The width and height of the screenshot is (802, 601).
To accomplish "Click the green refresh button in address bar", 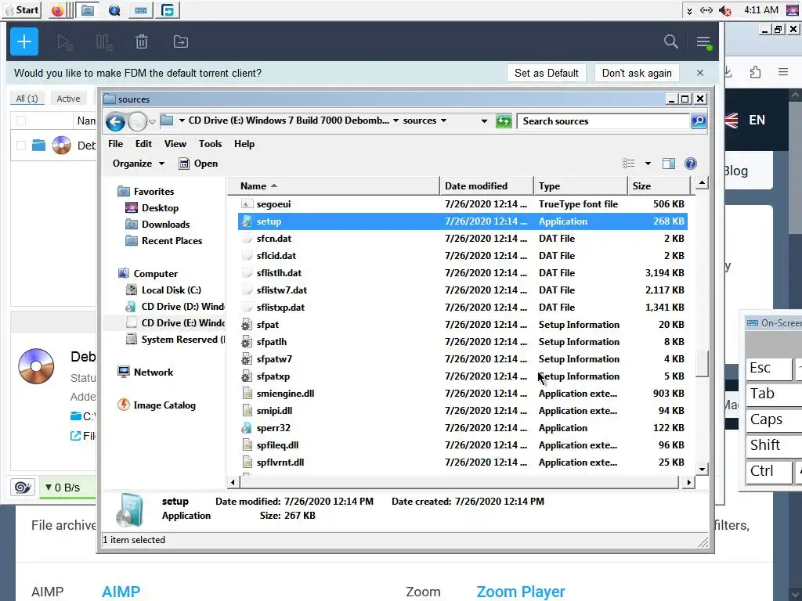I will coord(504,121).
